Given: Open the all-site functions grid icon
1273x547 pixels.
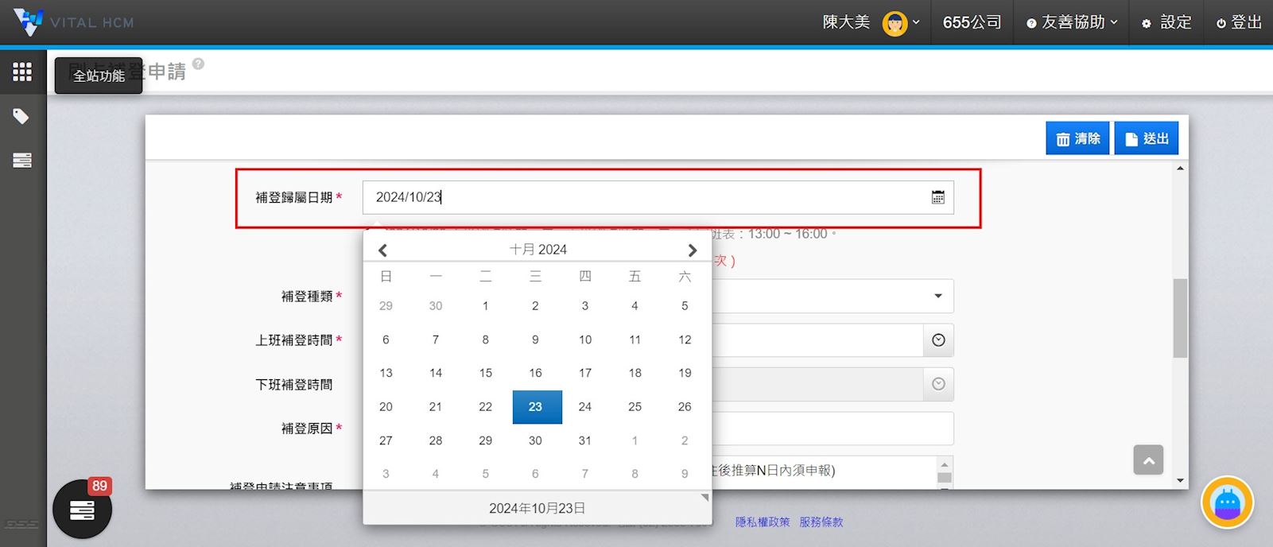Looking at the screenshot, I should pos(22,72).
